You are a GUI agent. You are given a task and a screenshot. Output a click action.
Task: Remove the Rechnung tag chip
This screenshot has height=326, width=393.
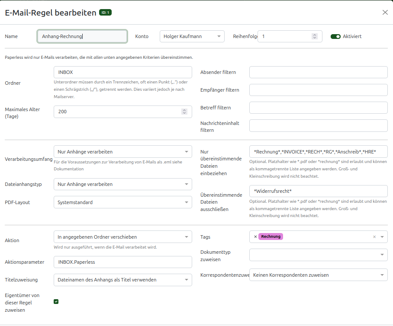255,237
